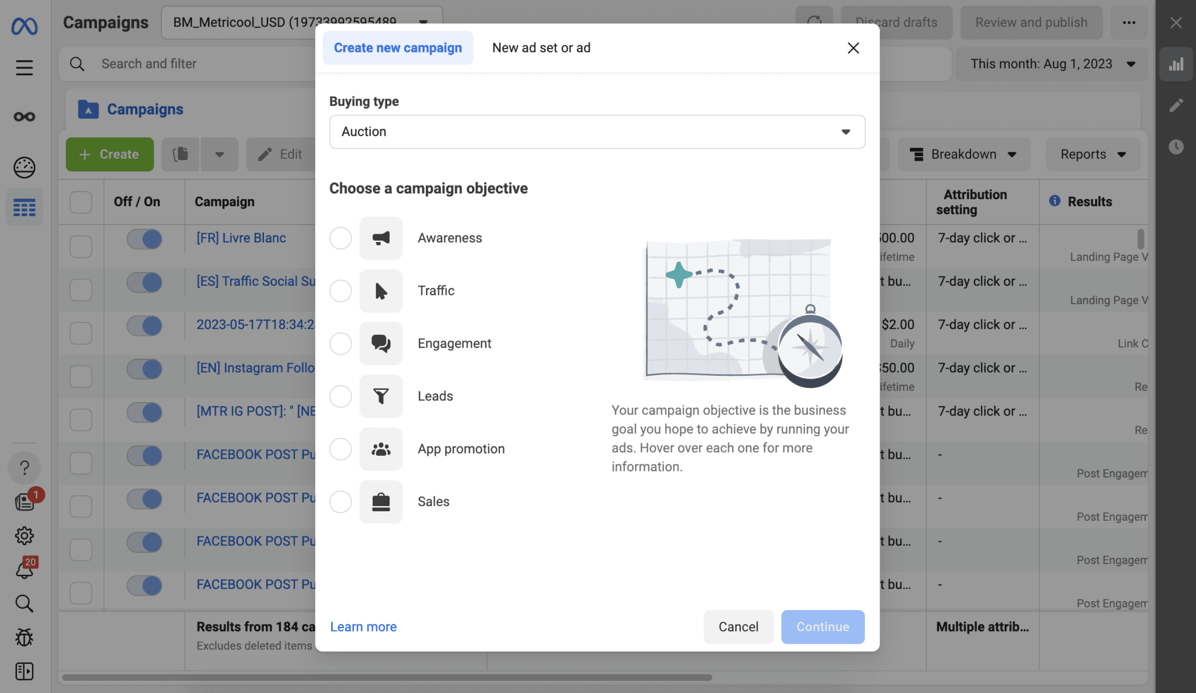Screen dimensions: 1196x693
Task: Click the Meta logo in top left
Action: (24, 26)
